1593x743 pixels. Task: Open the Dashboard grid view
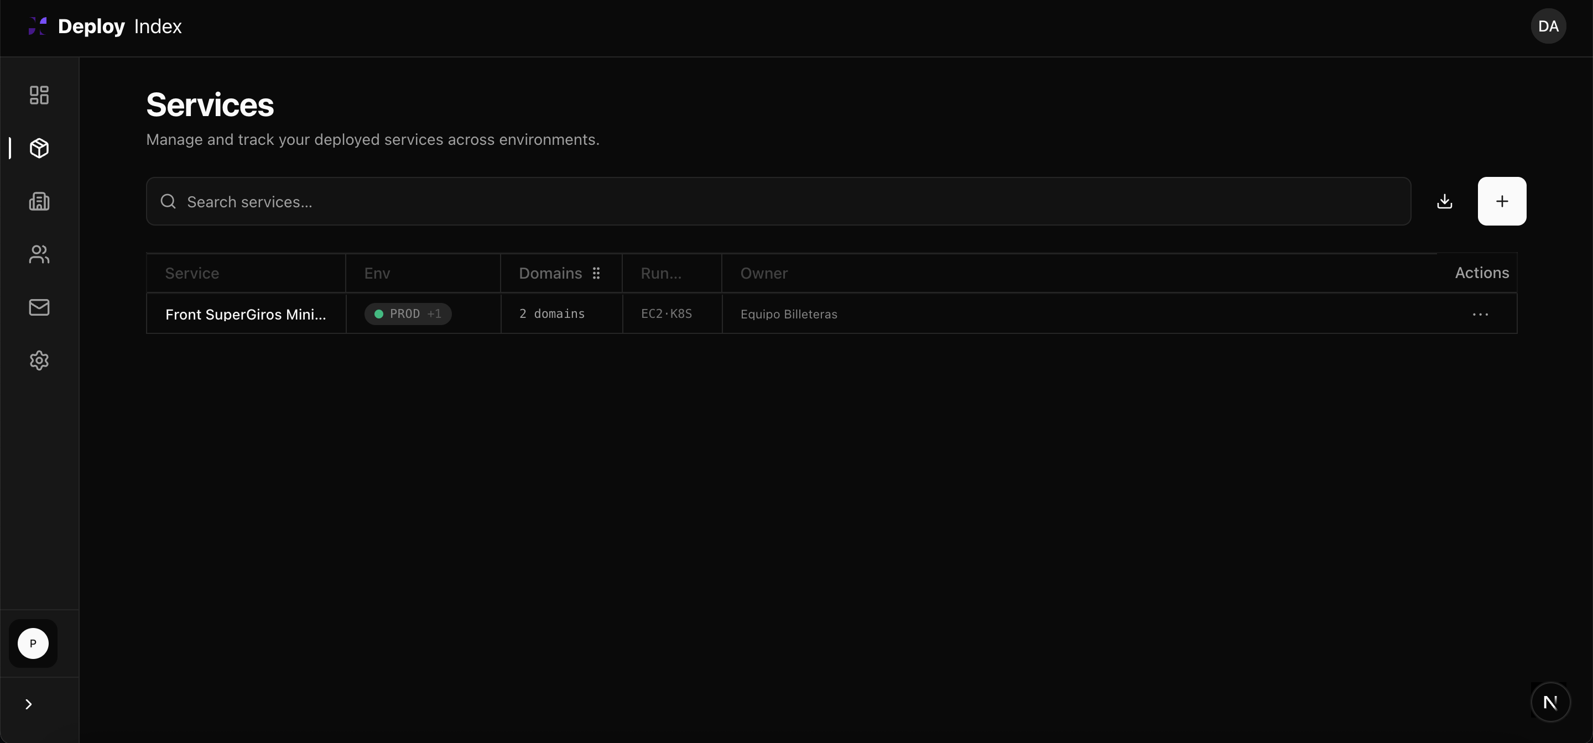pos(38,95)
